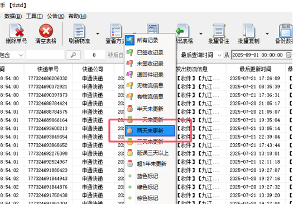Click the medal icon beside 两天未更新
Viewport: 293px width, 204px height.
click(129, 130)
